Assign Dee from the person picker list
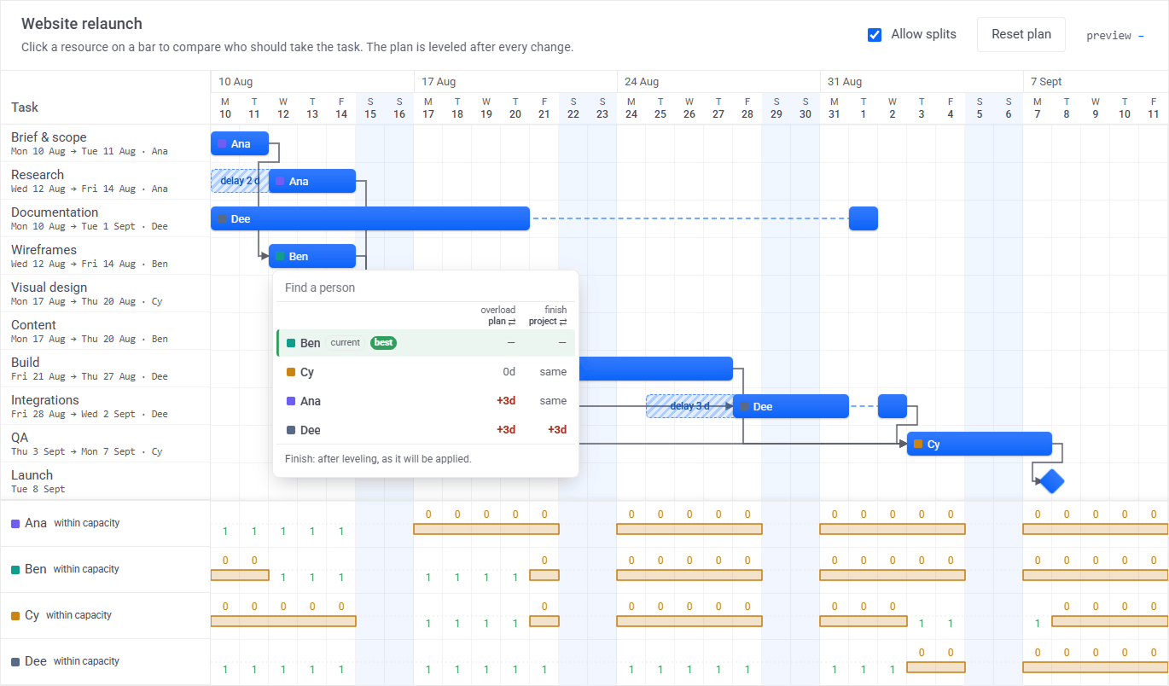This screenshot has width=1169, height=686. point(426,430)
